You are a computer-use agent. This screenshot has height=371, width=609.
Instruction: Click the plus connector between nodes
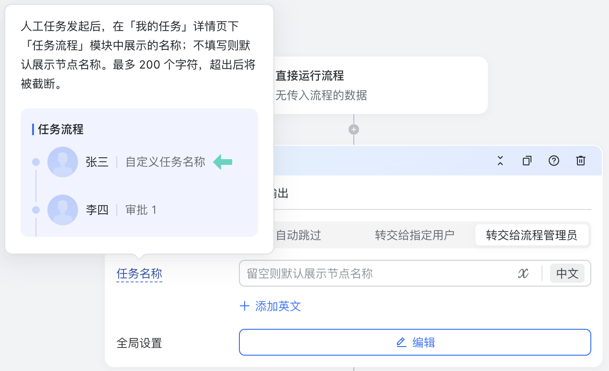[354, 129]
